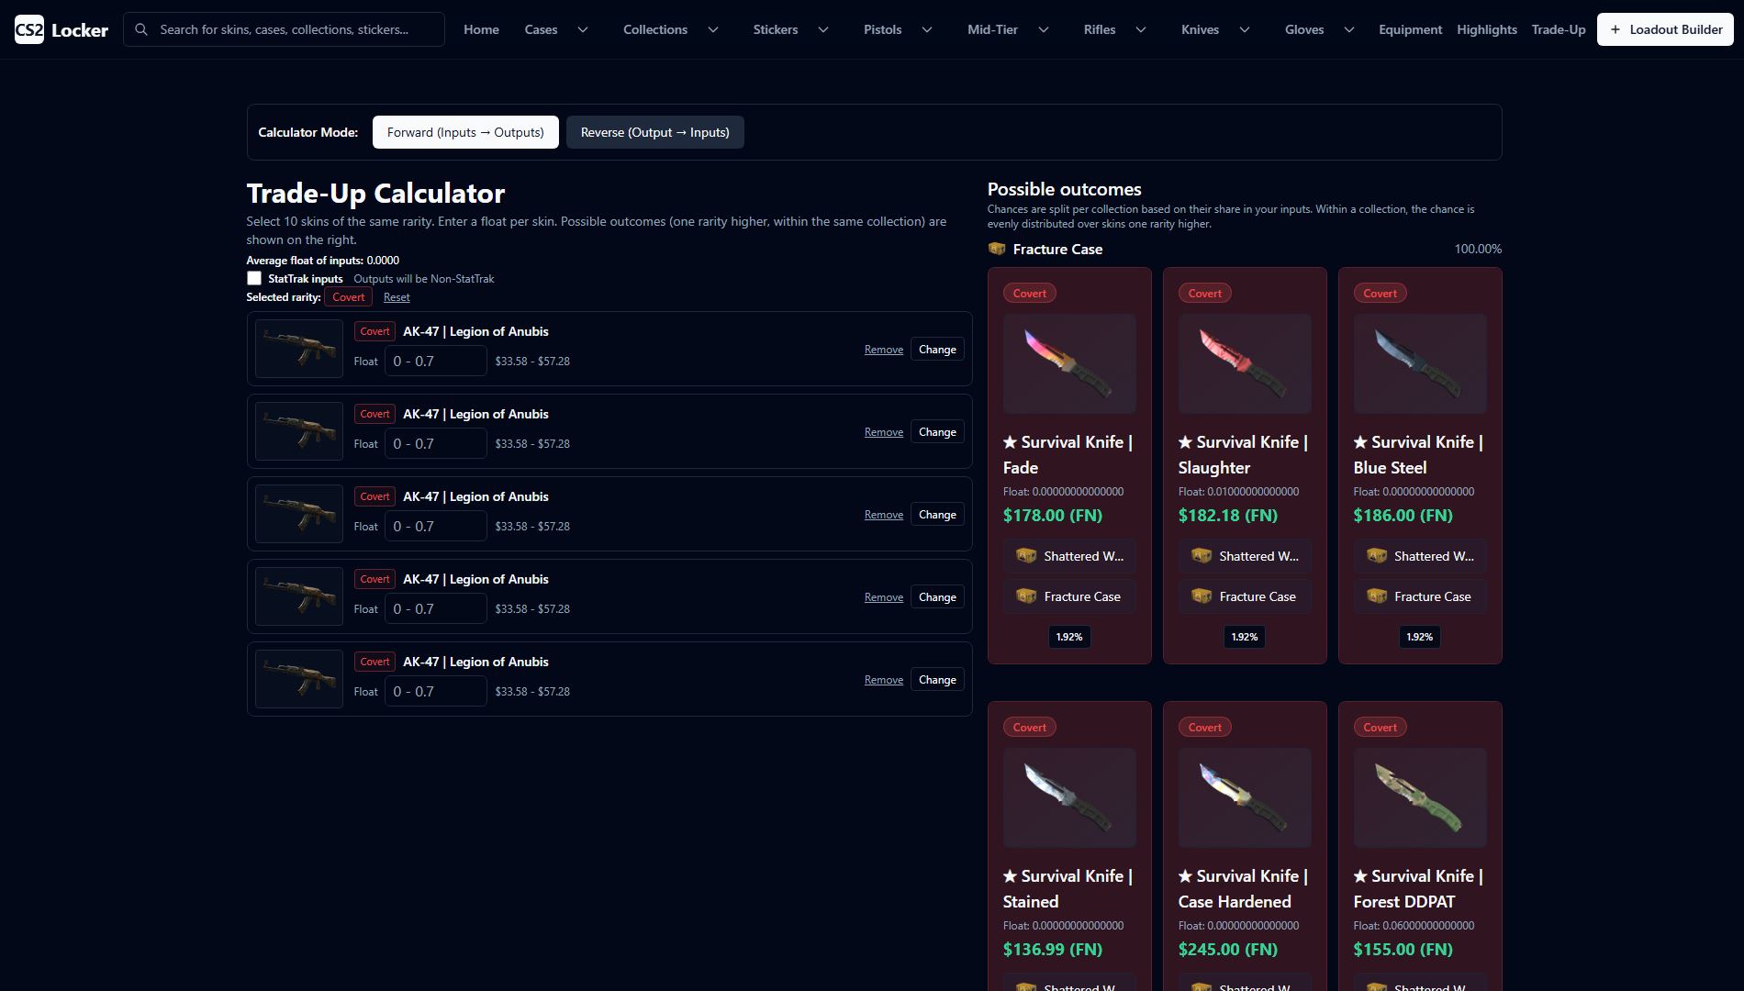
Task: Open the Shattered Web case on the Survival Knife Stained card
Action: (x=1068, y=988)
